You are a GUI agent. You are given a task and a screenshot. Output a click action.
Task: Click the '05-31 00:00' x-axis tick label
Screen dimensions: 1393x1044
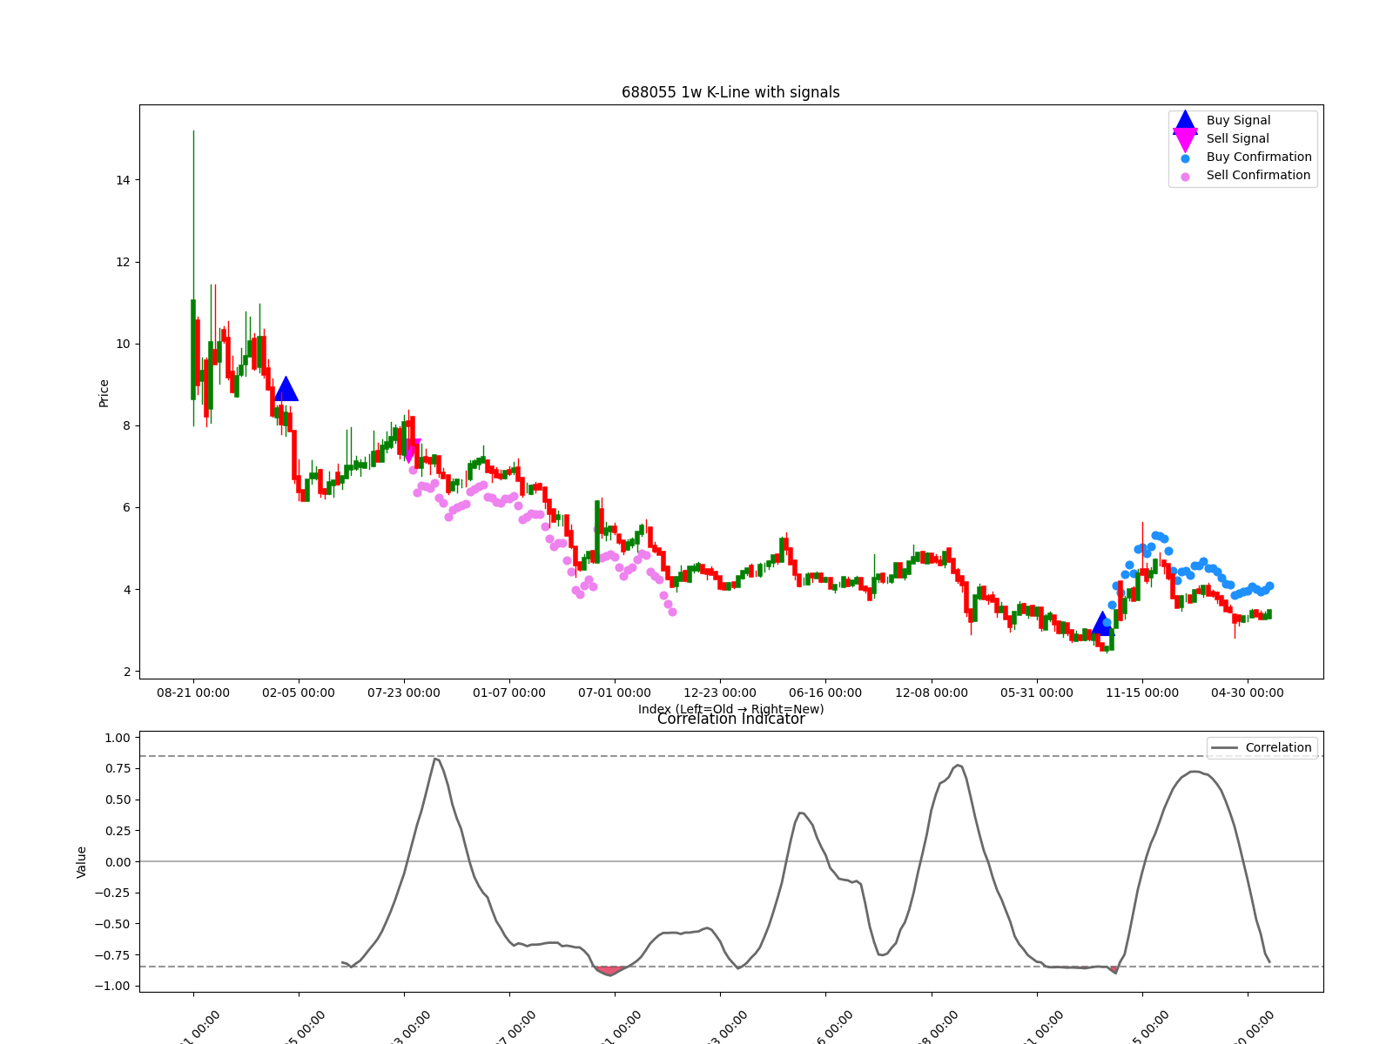coord(1037,693)
